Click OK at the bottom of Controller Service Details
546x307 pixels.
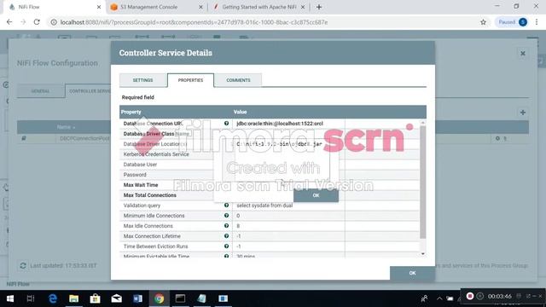412,273
